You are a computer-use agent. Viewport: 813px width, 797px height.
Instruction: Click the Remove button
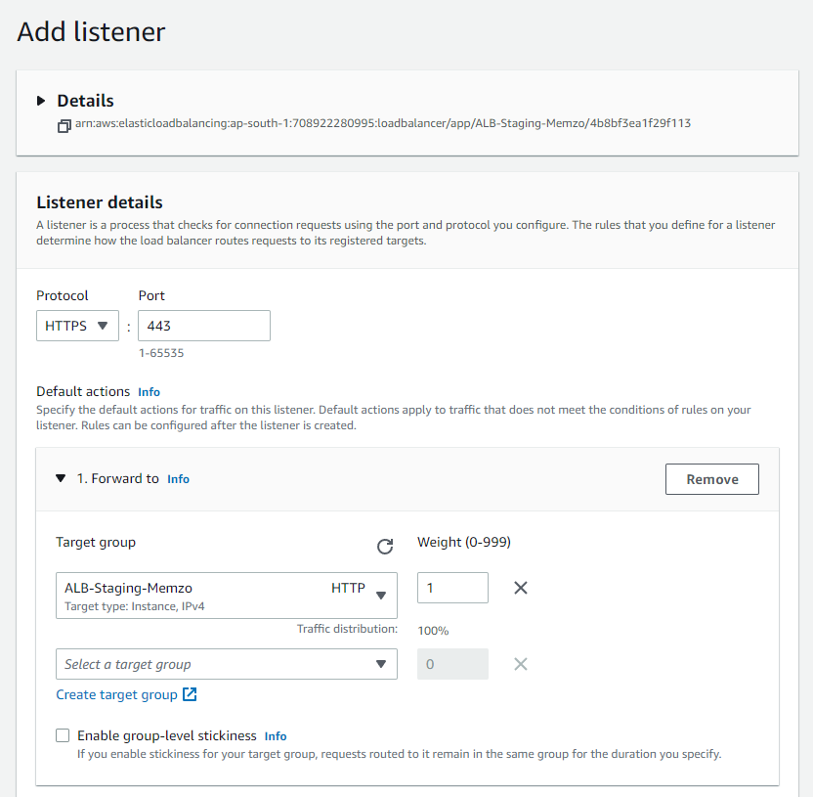click(x=711, y=479)
